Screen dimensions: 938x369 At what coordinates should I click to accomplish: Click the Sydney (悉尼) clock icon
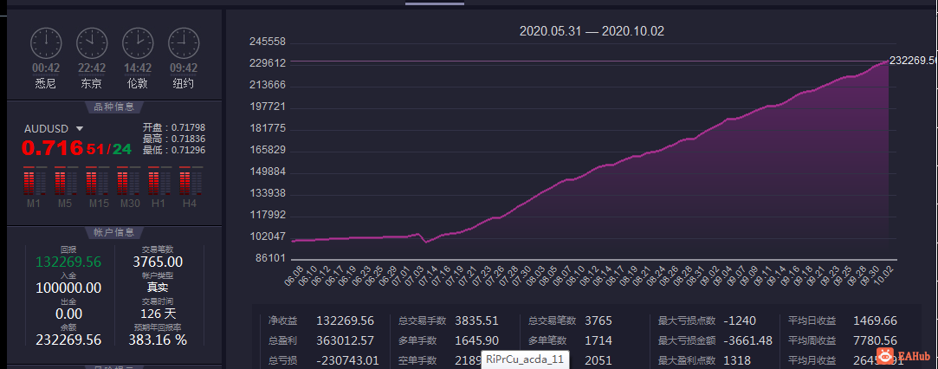(46, 43)
